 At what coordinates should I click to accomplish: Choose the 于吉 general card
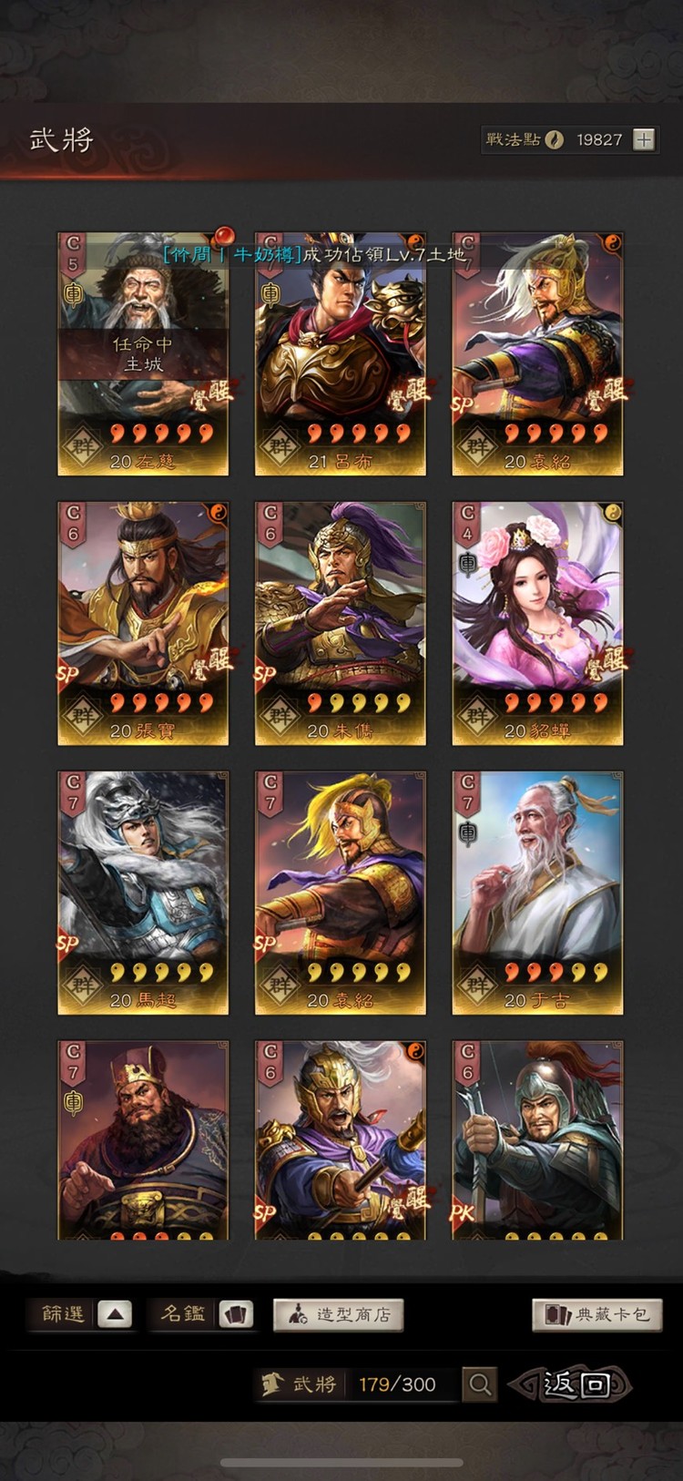point(538,893)
